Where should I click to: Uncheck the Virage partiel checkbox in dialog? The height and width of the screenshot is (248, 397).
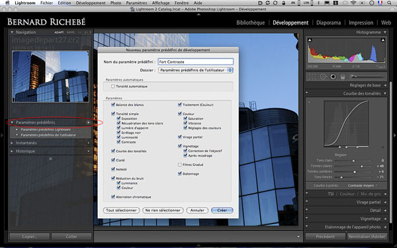pos(179,137)
